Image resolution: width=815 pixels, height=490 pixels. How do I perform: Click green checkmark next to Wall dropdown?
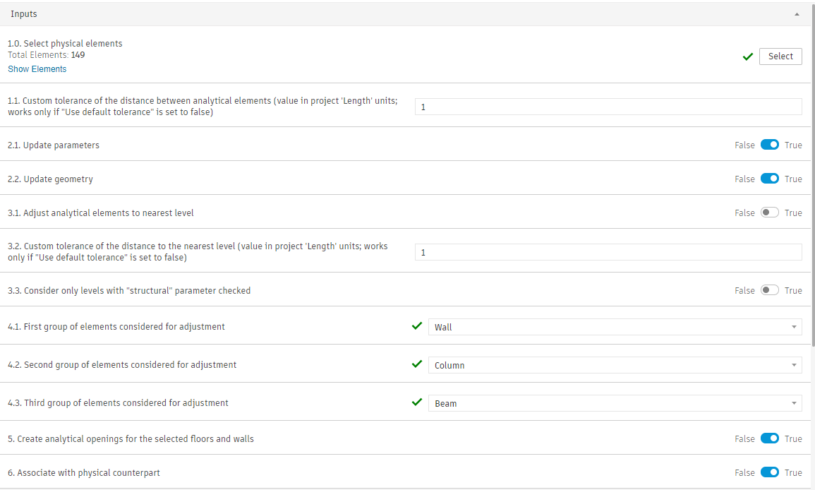click(416, 326)
